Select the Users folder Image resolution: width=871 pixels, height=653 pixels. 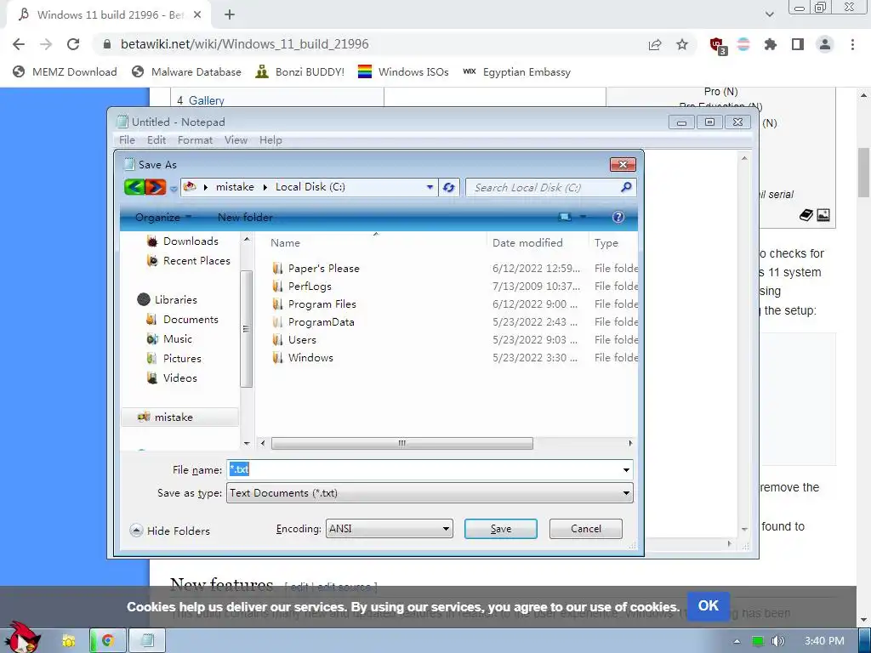point(302,340)
